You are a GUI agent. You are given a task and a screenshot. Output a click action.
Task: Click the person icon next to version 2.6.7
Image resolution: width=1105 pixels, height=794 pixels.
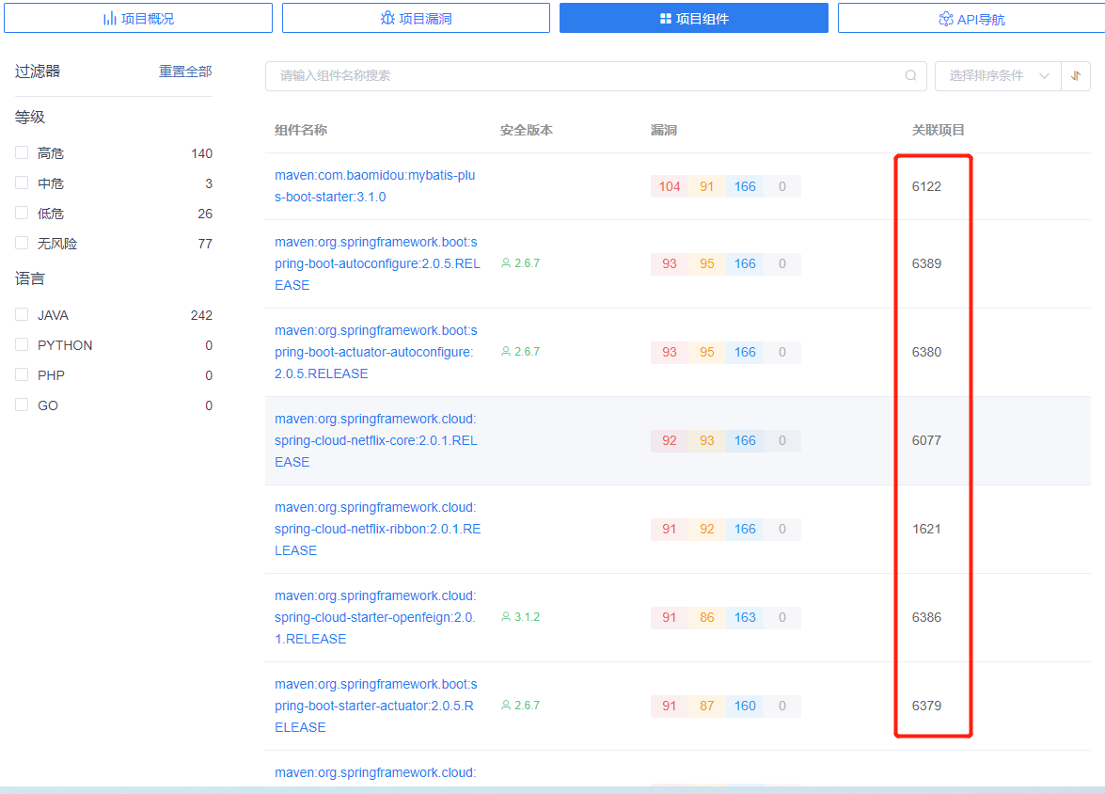pos(506,263)
